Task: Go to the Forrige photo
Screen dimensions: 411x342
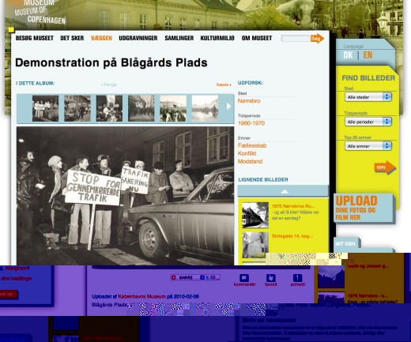Action: click(109, 85)
